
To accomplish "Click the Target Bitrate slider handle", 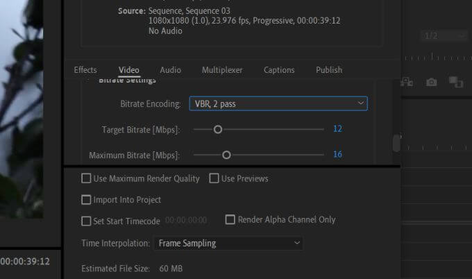I will coord(218,129).
